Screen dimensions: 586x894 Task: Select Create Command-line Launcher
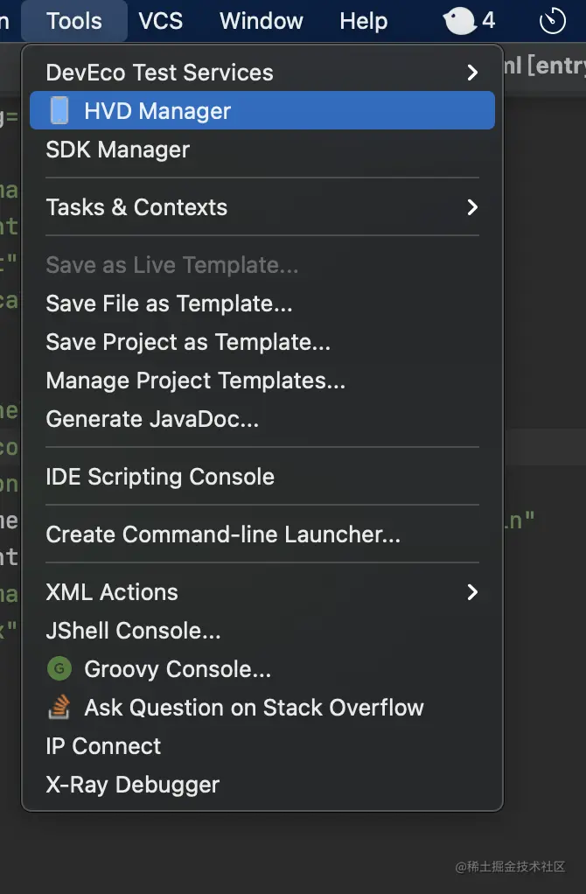(x=223, y=534)
